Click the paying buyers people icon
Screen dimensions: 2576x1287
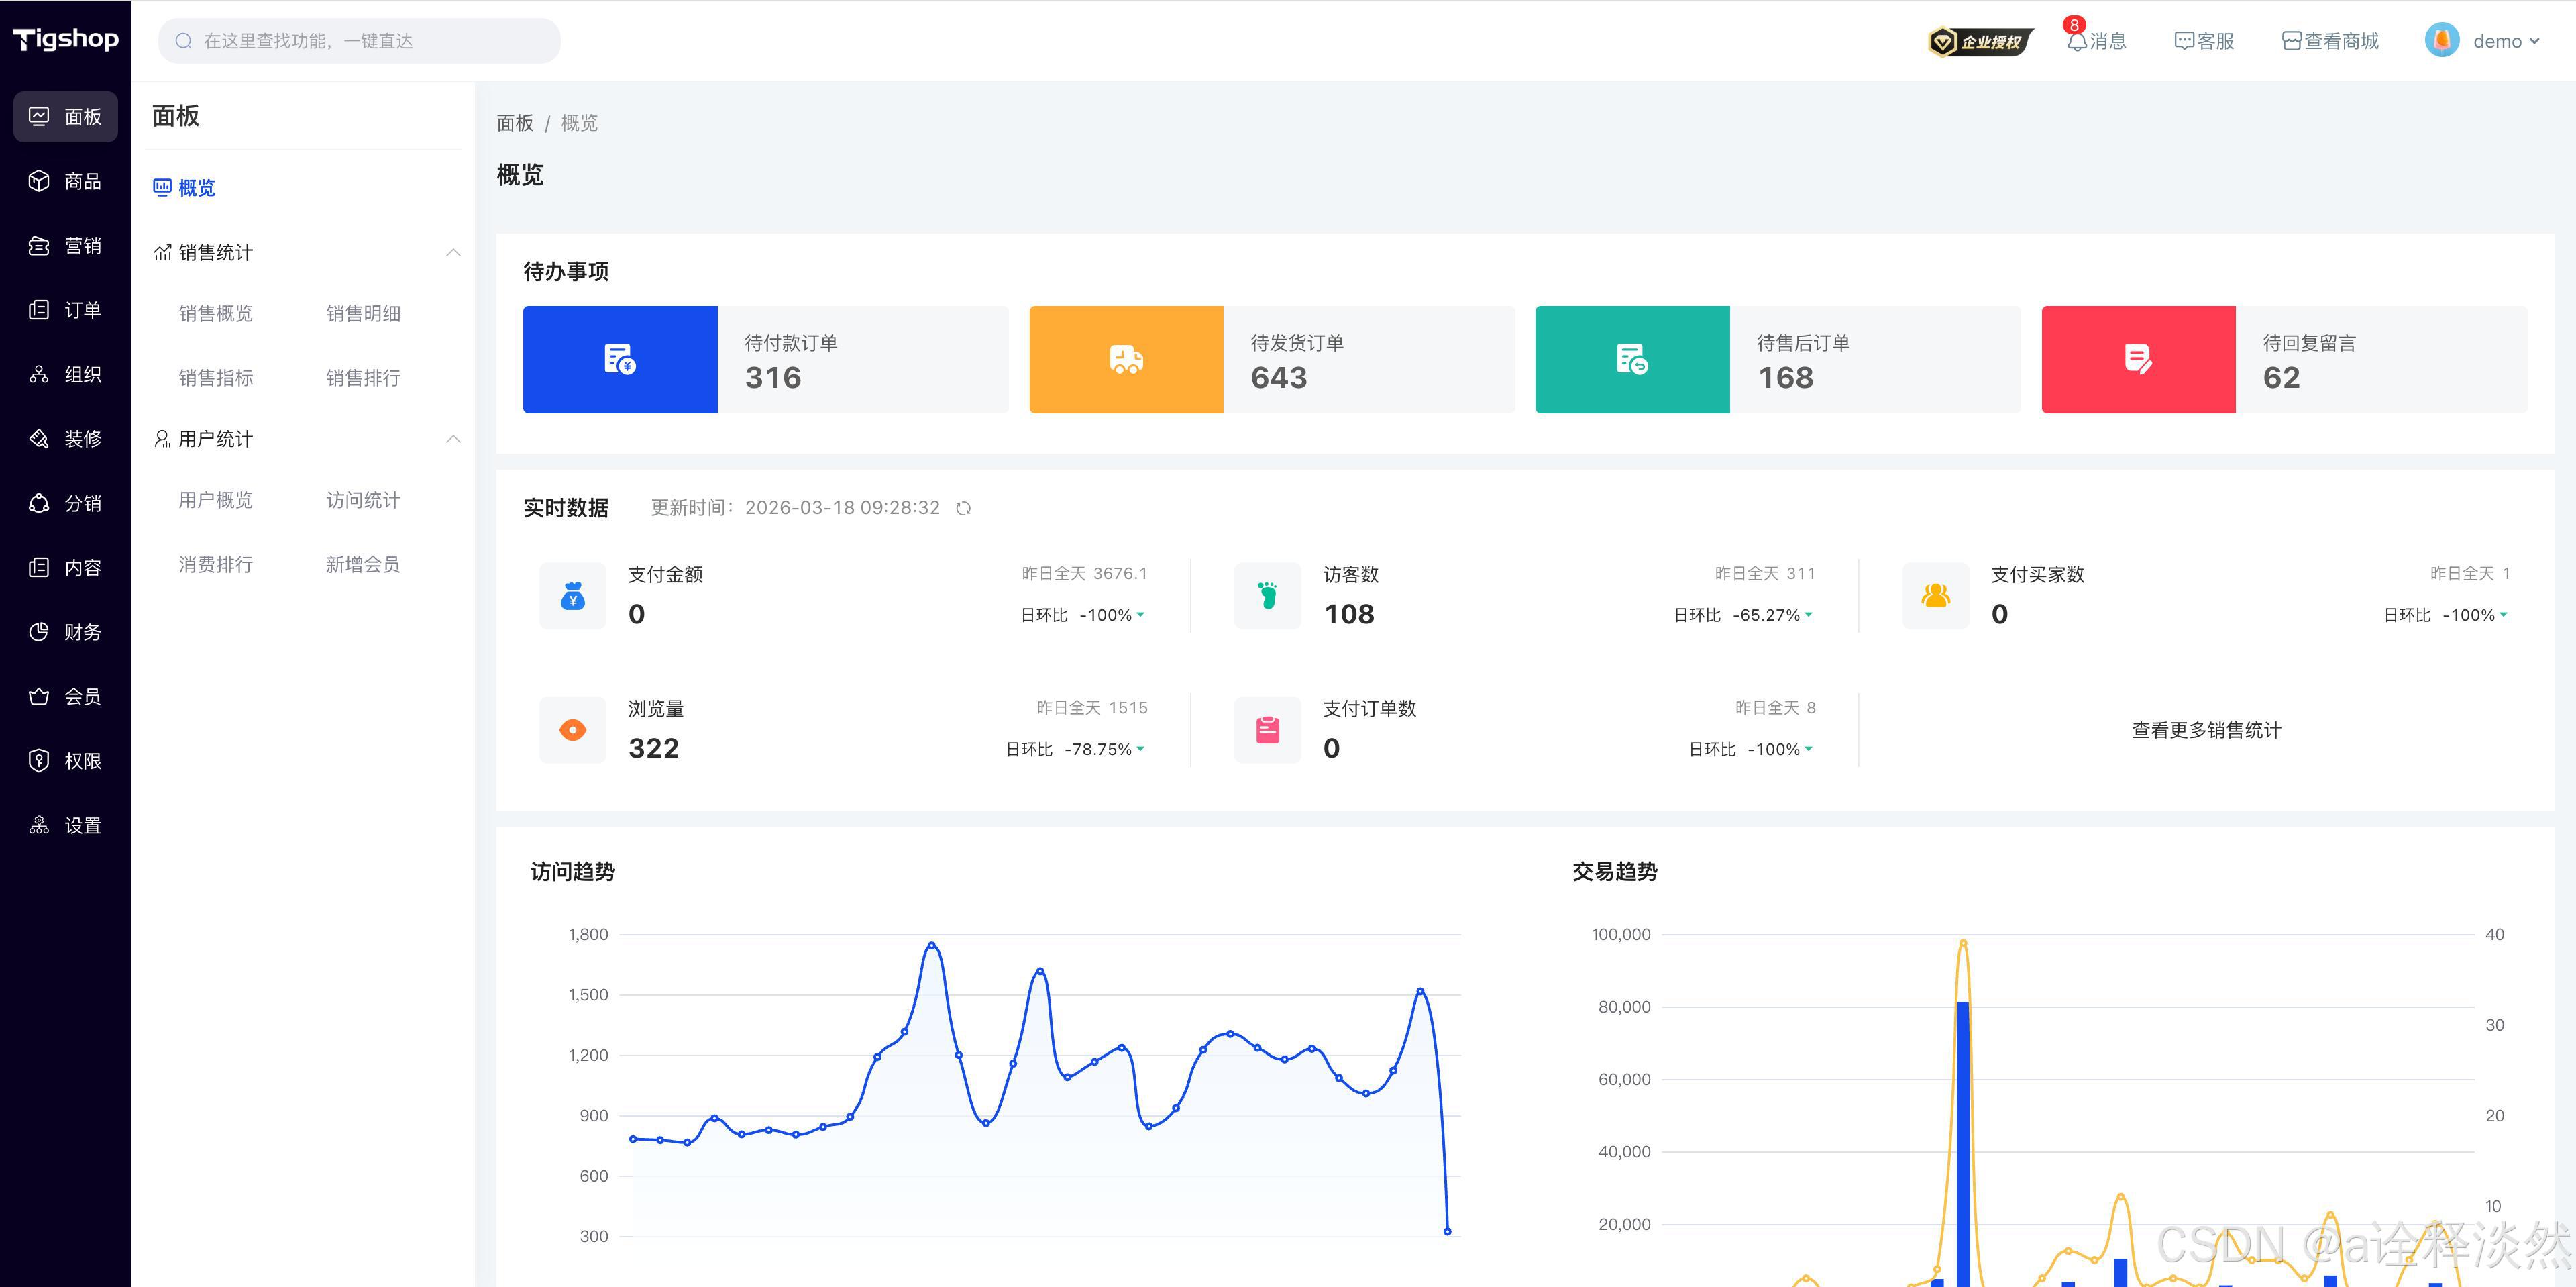click(1936, 596)
